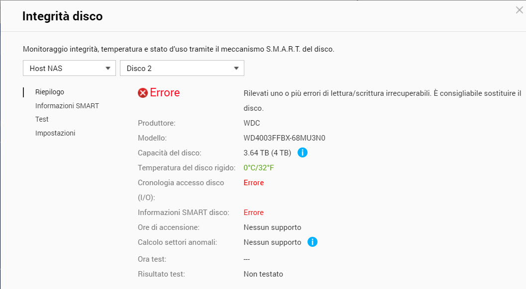This screenshot has height=289, width=526.
Task: Go to Impostazioni section
Action: [55, 133]
